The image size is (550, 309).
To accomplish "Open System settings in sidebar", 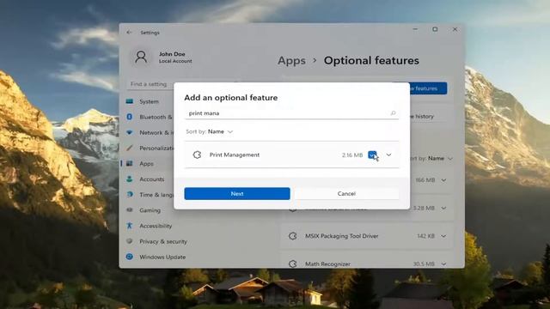I will pos(149,101).
